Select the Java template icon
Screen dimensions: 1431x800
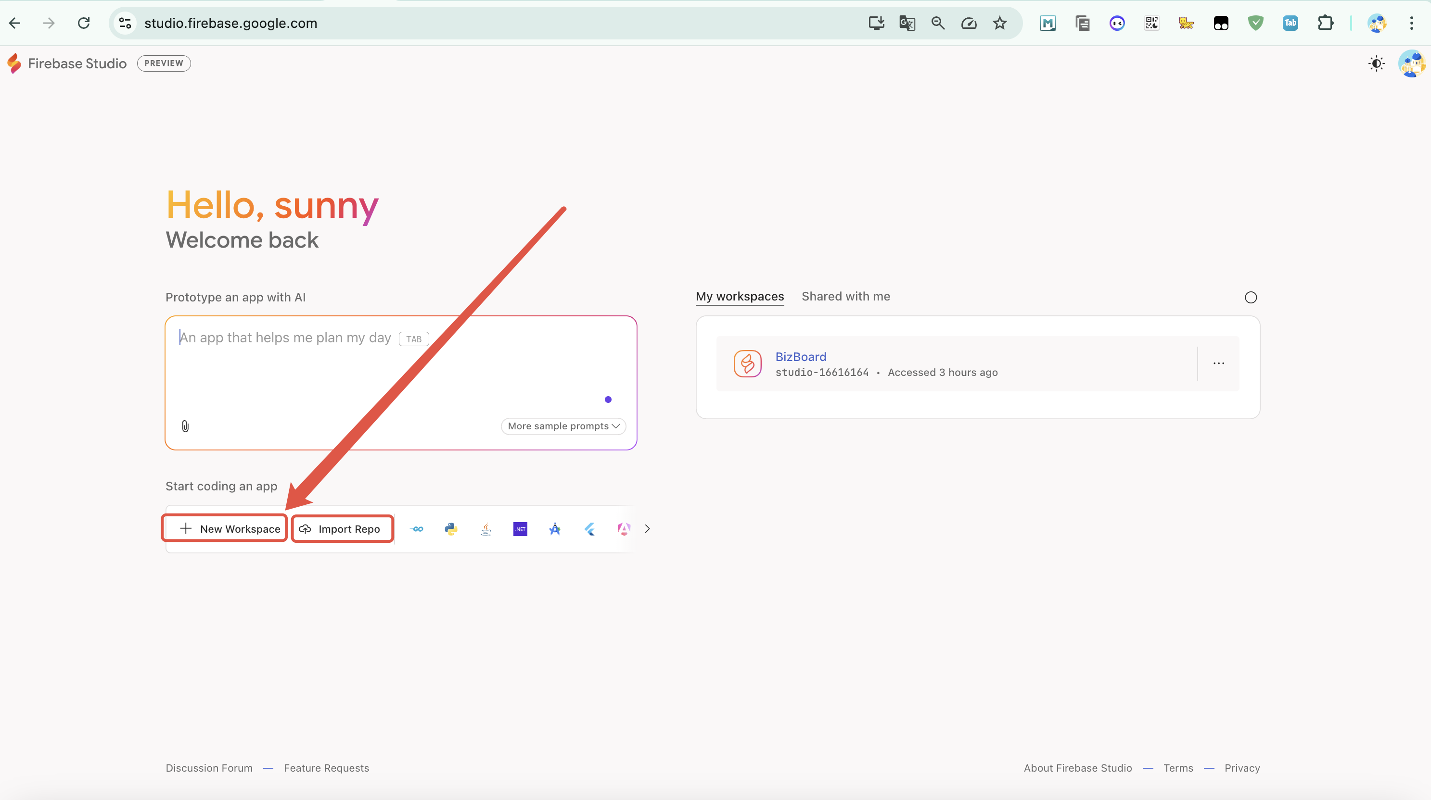[x=486, y=529]
